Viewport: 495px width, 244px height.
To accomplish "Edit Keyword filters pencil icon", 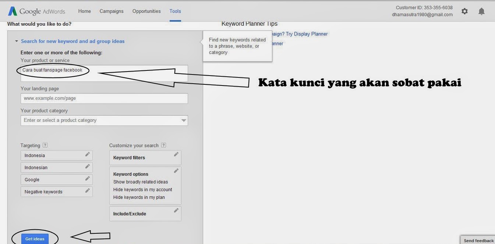I will pos(176,154).
